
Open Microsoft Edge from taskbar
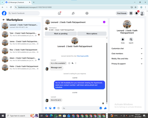coord(51,116)
